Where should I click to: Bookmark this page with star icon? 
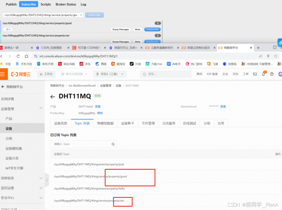[x=276, y=56]
